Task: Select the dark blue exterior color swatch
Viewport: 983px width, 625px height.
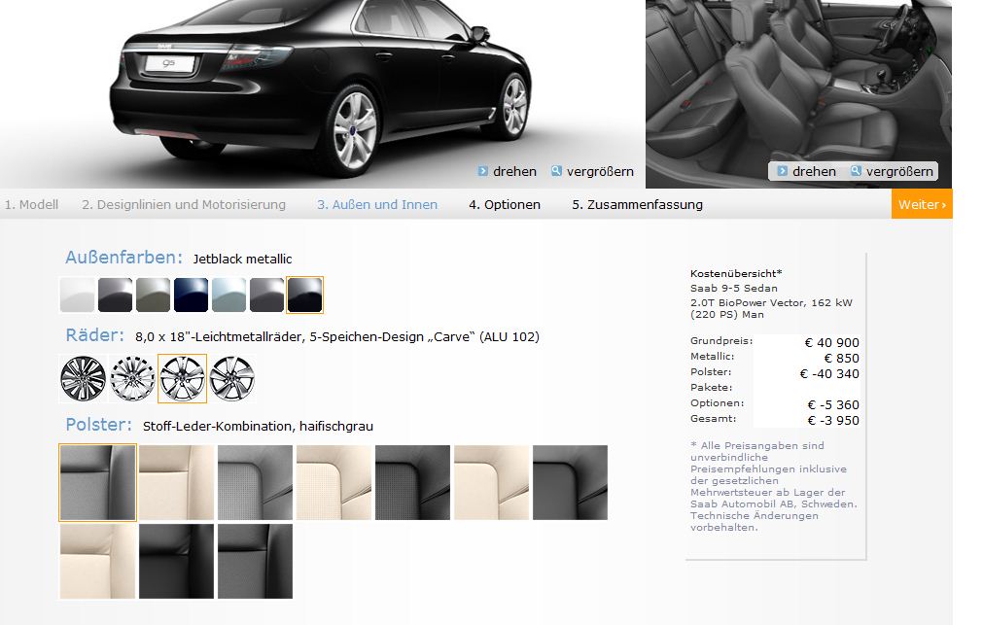Action: click(x=192, y=295)
